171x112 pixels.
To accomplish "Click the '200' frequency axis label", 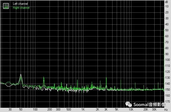I will pyautogui.click(x=50, y=109).
